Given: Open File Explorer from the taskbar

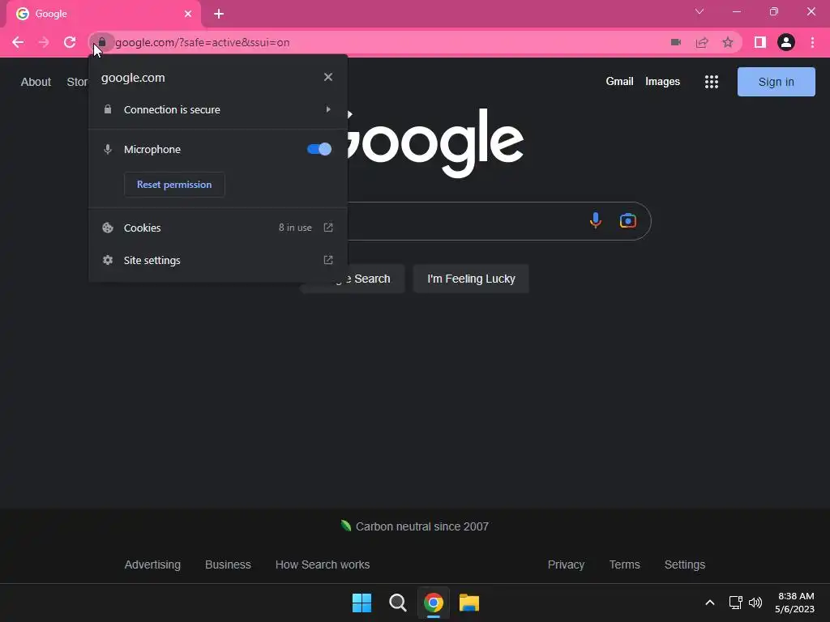Looking at the screenshot, I should click(469, 603).
